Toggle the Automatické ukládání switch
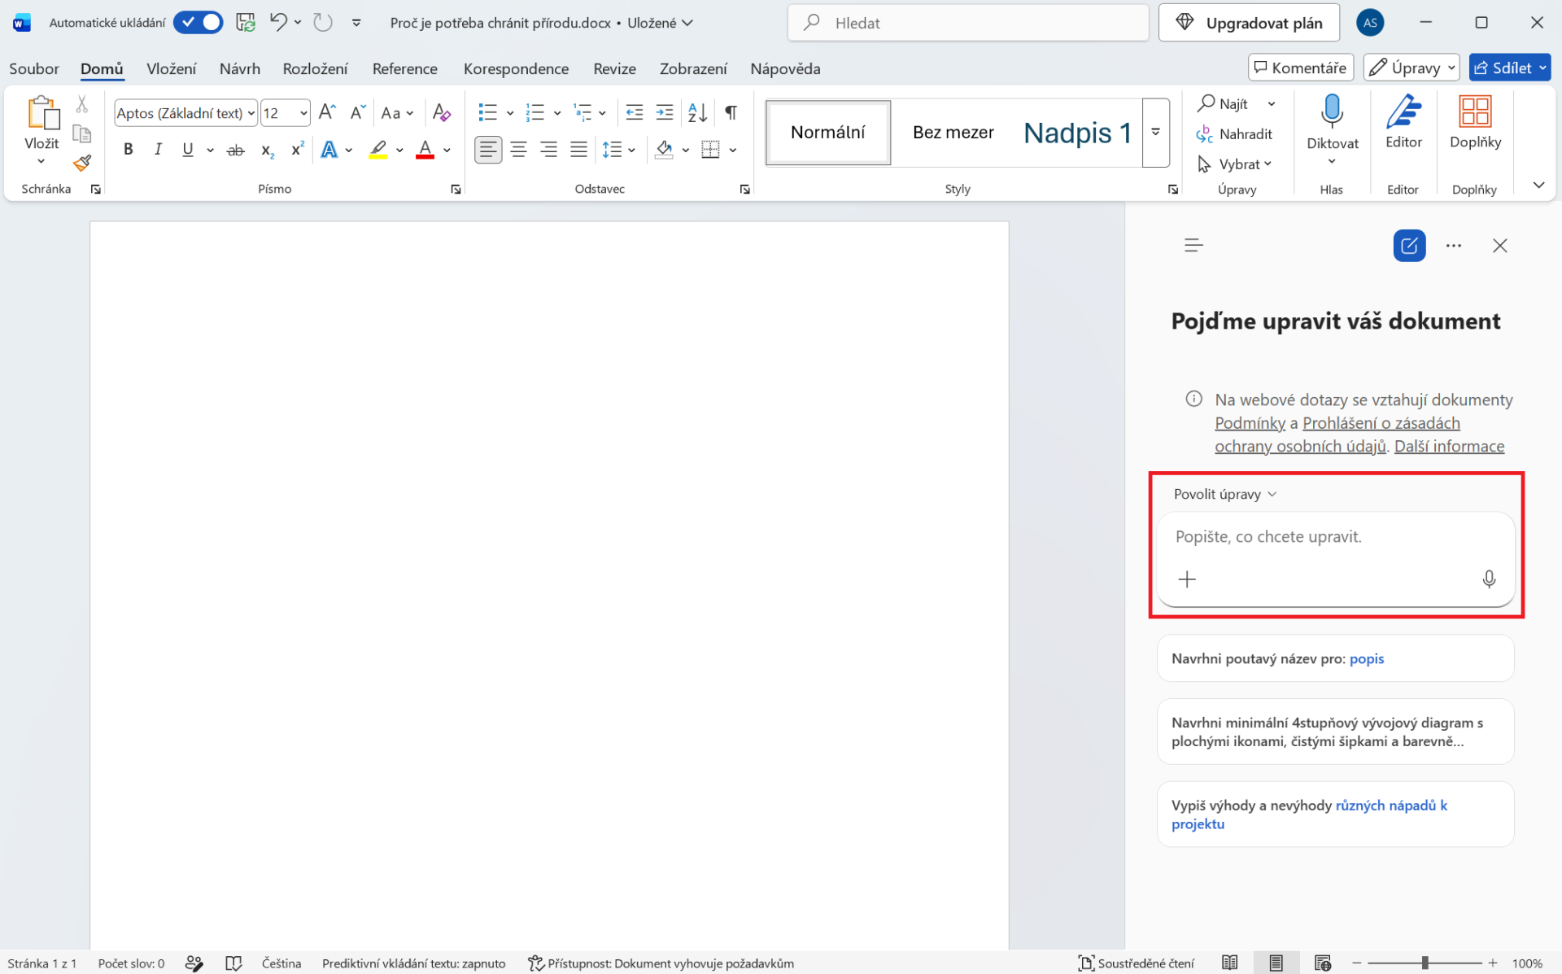 pos(198,23)
